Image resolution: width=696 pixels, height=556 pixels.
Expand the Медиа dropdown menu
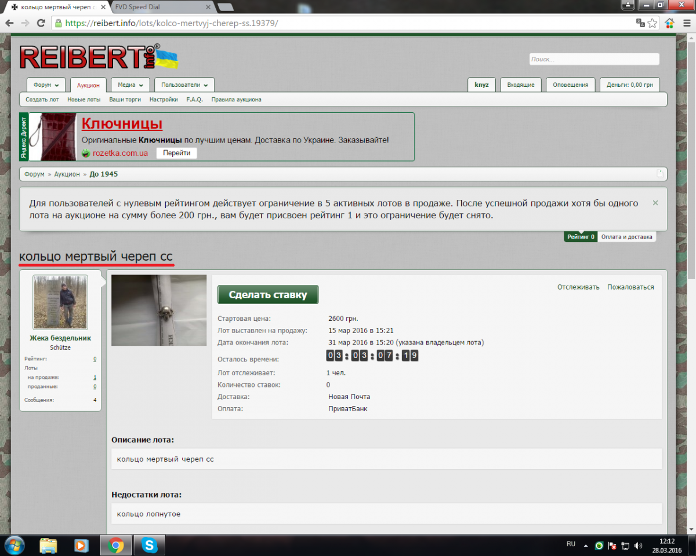pos(130,85)
